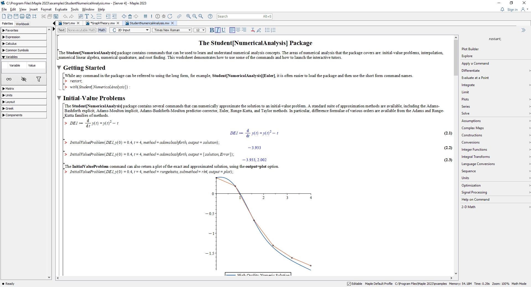Click the bulleted list icon

coord(267,30)
